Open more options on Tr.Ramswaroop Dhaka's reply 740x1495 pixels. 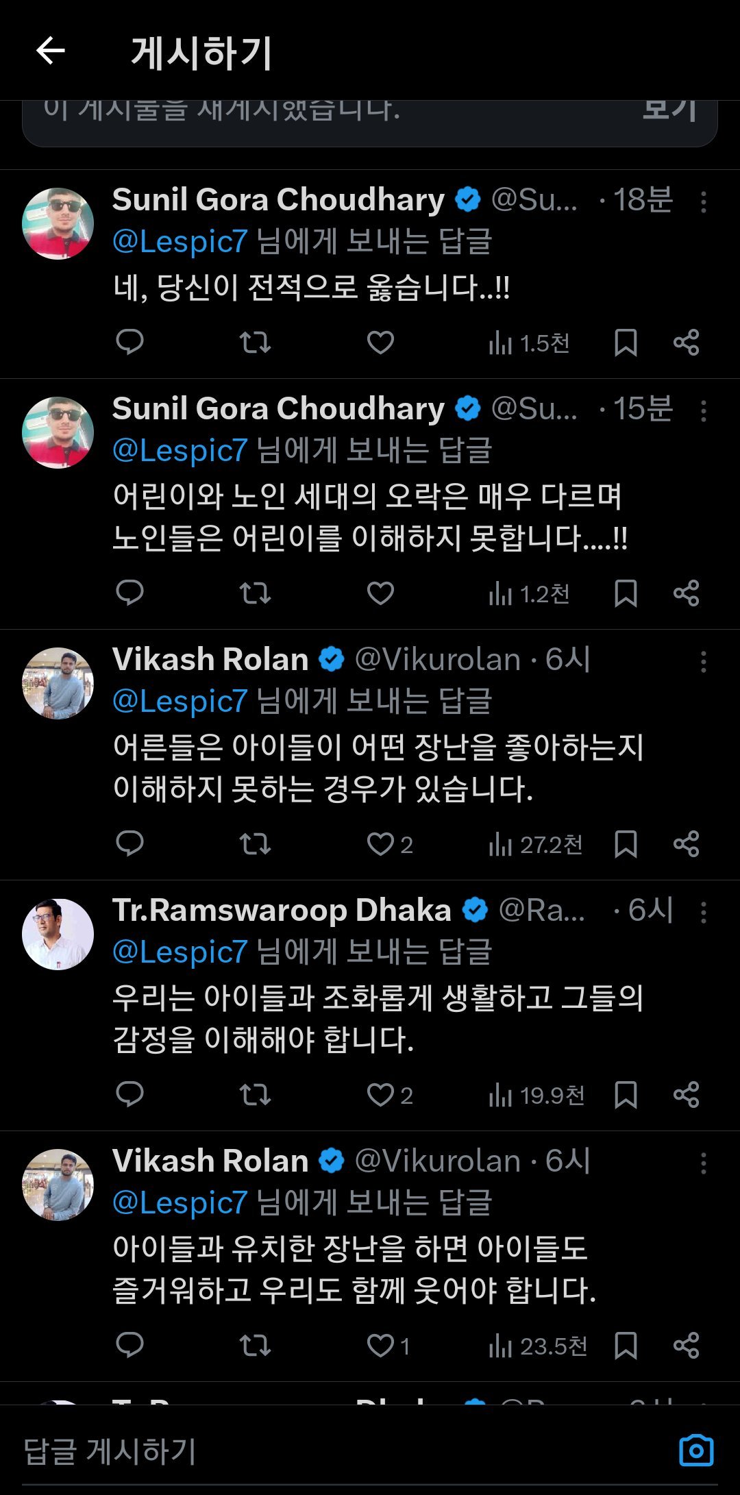704,912
